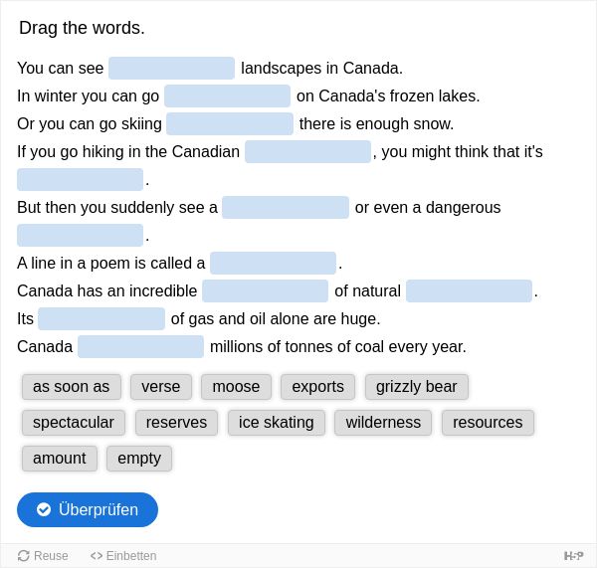The width and height of the screenshot is (597, 568).
Task: Select the 'moose' word chip
Action: tap(236, 387)
